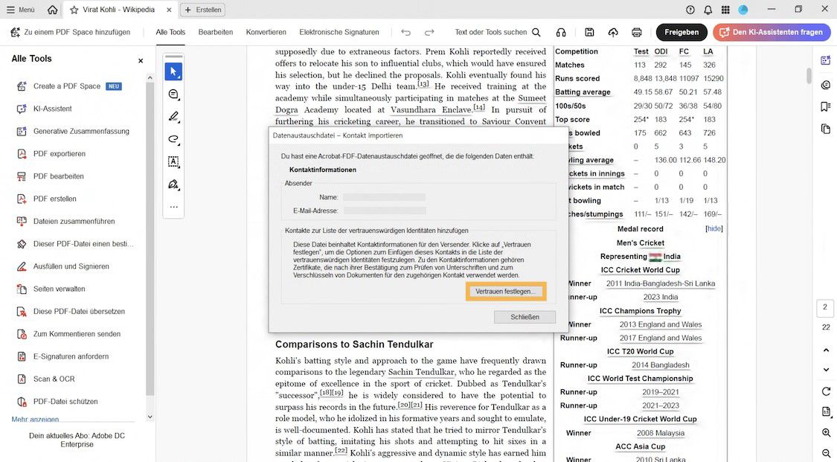Viewport: 837px width, 462px height.
Task: Open the right rail AI assistant icon
Action: (x=826, y=61)
